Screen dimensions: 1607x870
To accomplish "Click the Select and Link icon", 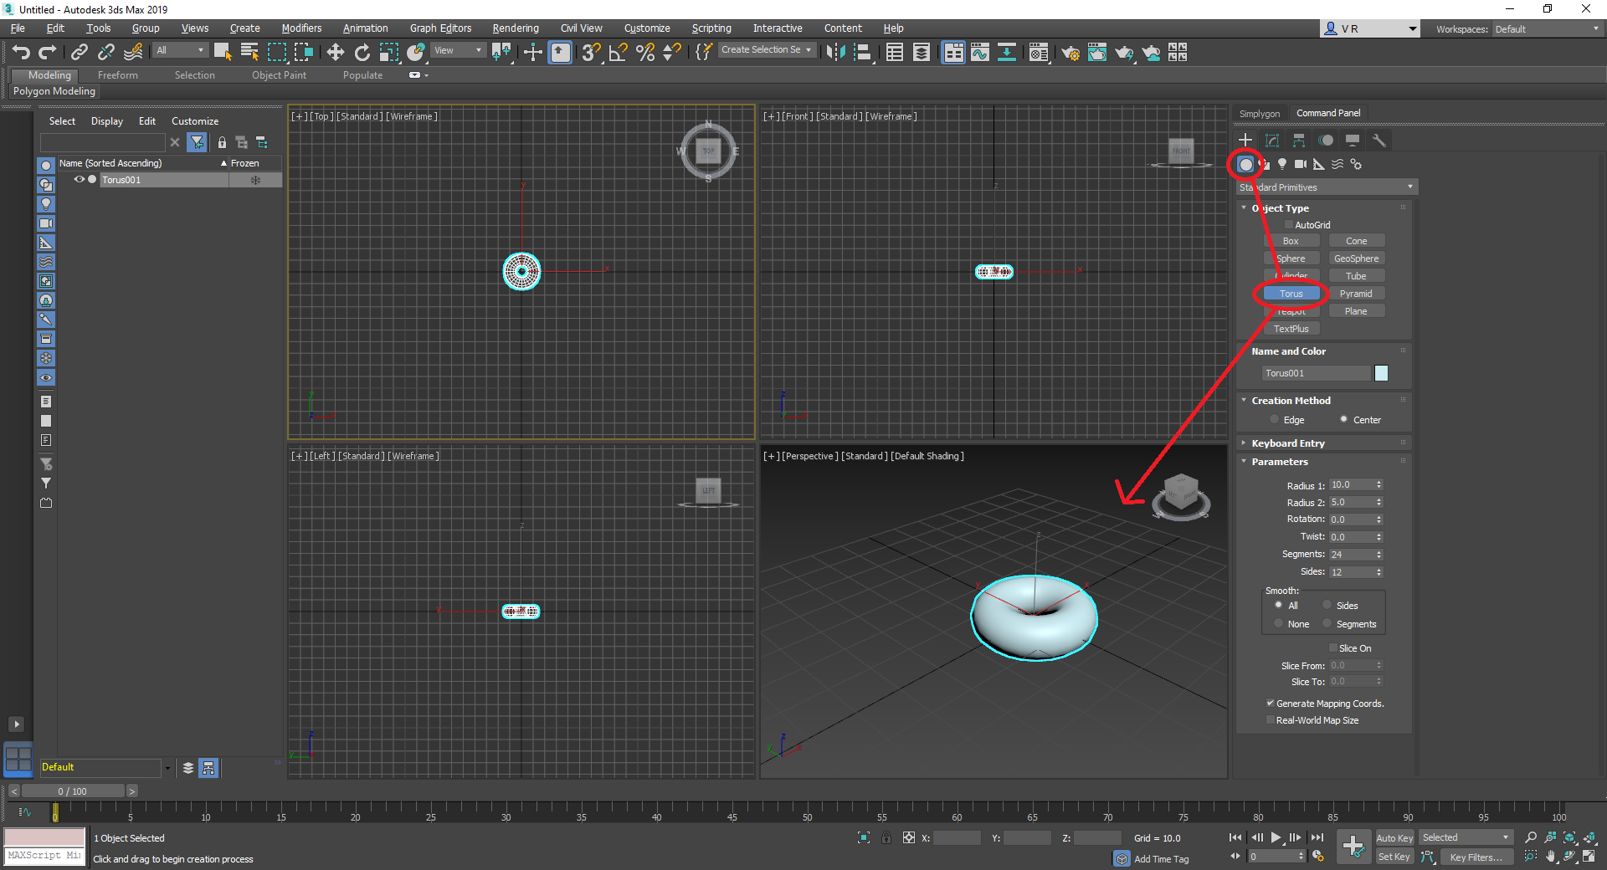I will tap(79, 52).
